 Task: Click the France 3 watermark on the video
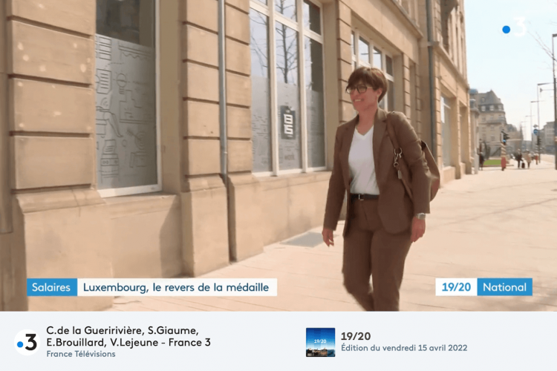515,27
